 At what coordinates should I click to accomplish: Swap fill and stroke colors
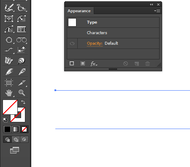point(23,102)
